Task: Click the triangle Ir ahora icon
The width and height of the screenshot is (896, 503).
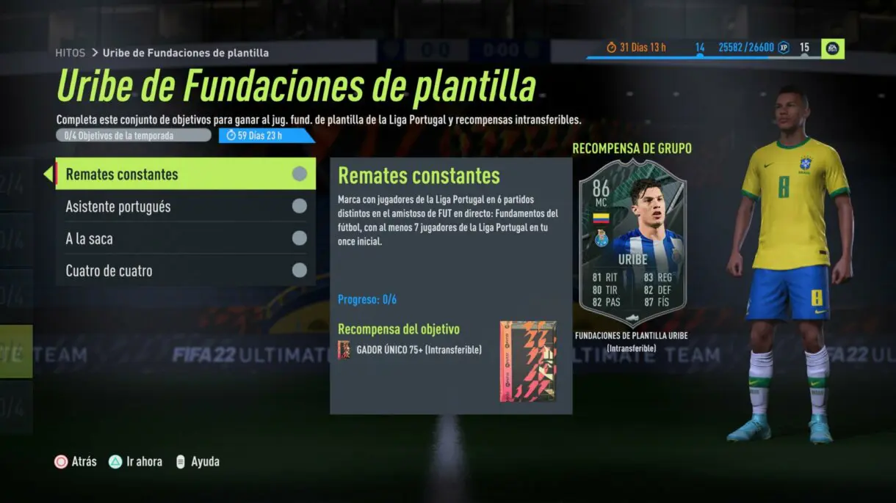Action: [x=115, y=462]
